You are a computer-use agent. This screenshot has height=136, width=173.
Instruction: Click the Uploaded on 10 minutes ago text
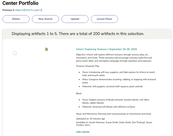[x=90, y=119]
